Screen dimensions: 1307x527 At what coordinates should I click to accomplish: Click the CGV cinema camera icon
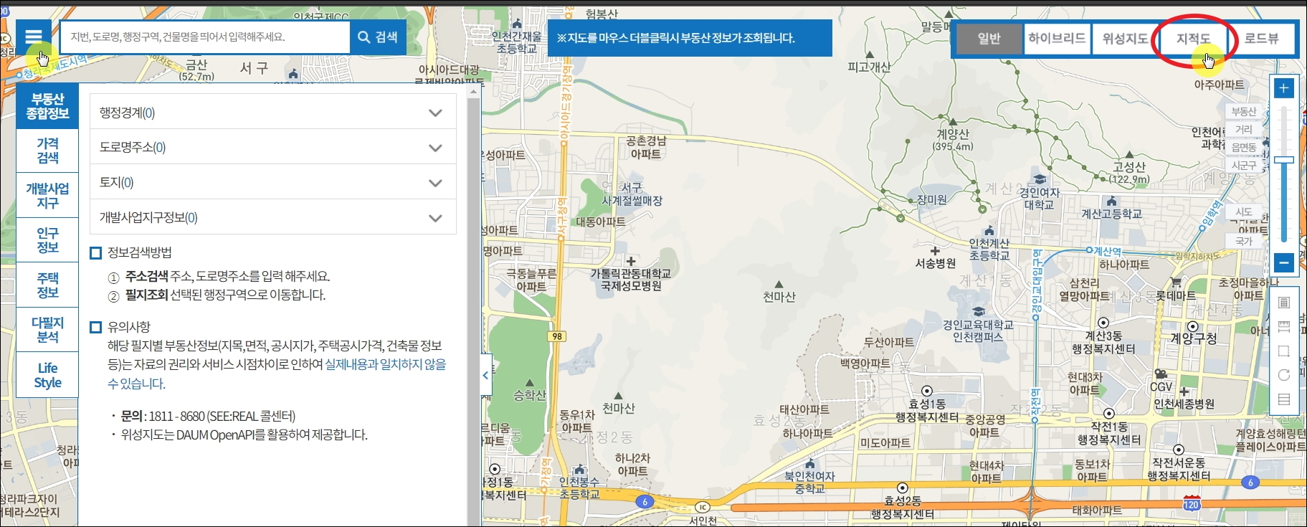[x=1161, y=374]
